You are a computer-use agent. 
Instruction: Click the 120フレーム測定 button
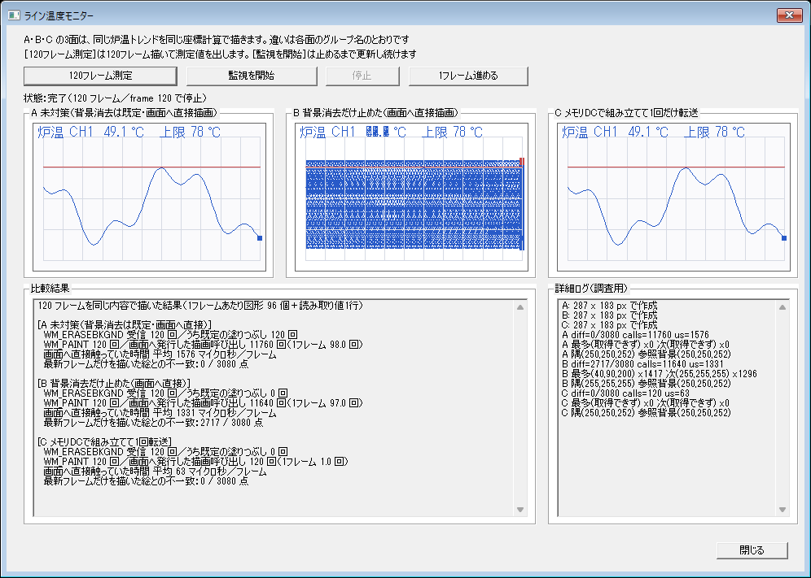tap(100, 76)
